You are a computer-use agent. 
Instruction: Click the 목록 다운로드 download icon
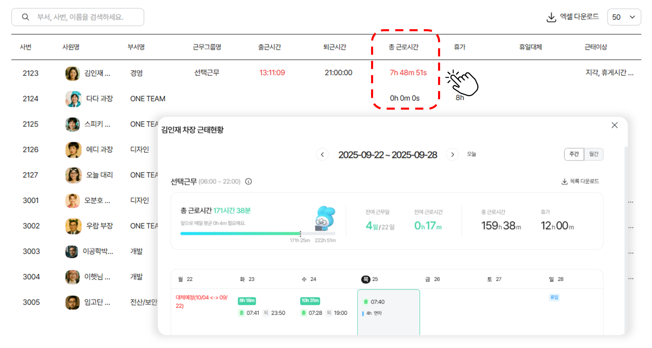click(x=564, y=182)
